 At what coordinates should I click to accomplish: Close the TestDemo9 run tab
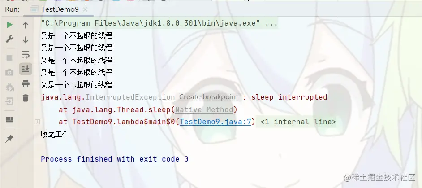85,10
